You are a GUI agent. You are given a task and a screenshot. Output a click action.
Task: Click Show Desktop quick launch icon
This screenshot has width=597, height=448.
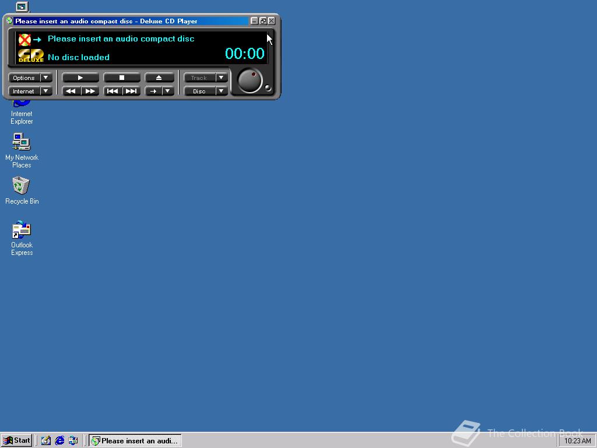(46, 441)
